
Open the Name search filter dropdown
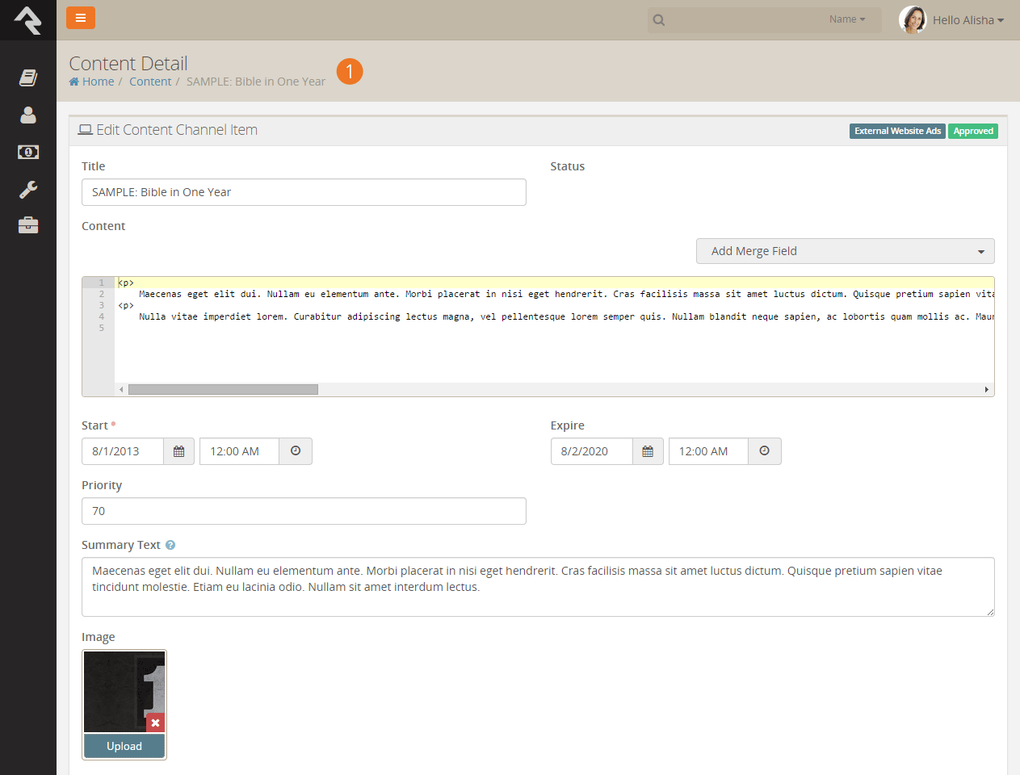tap(846, 19)
